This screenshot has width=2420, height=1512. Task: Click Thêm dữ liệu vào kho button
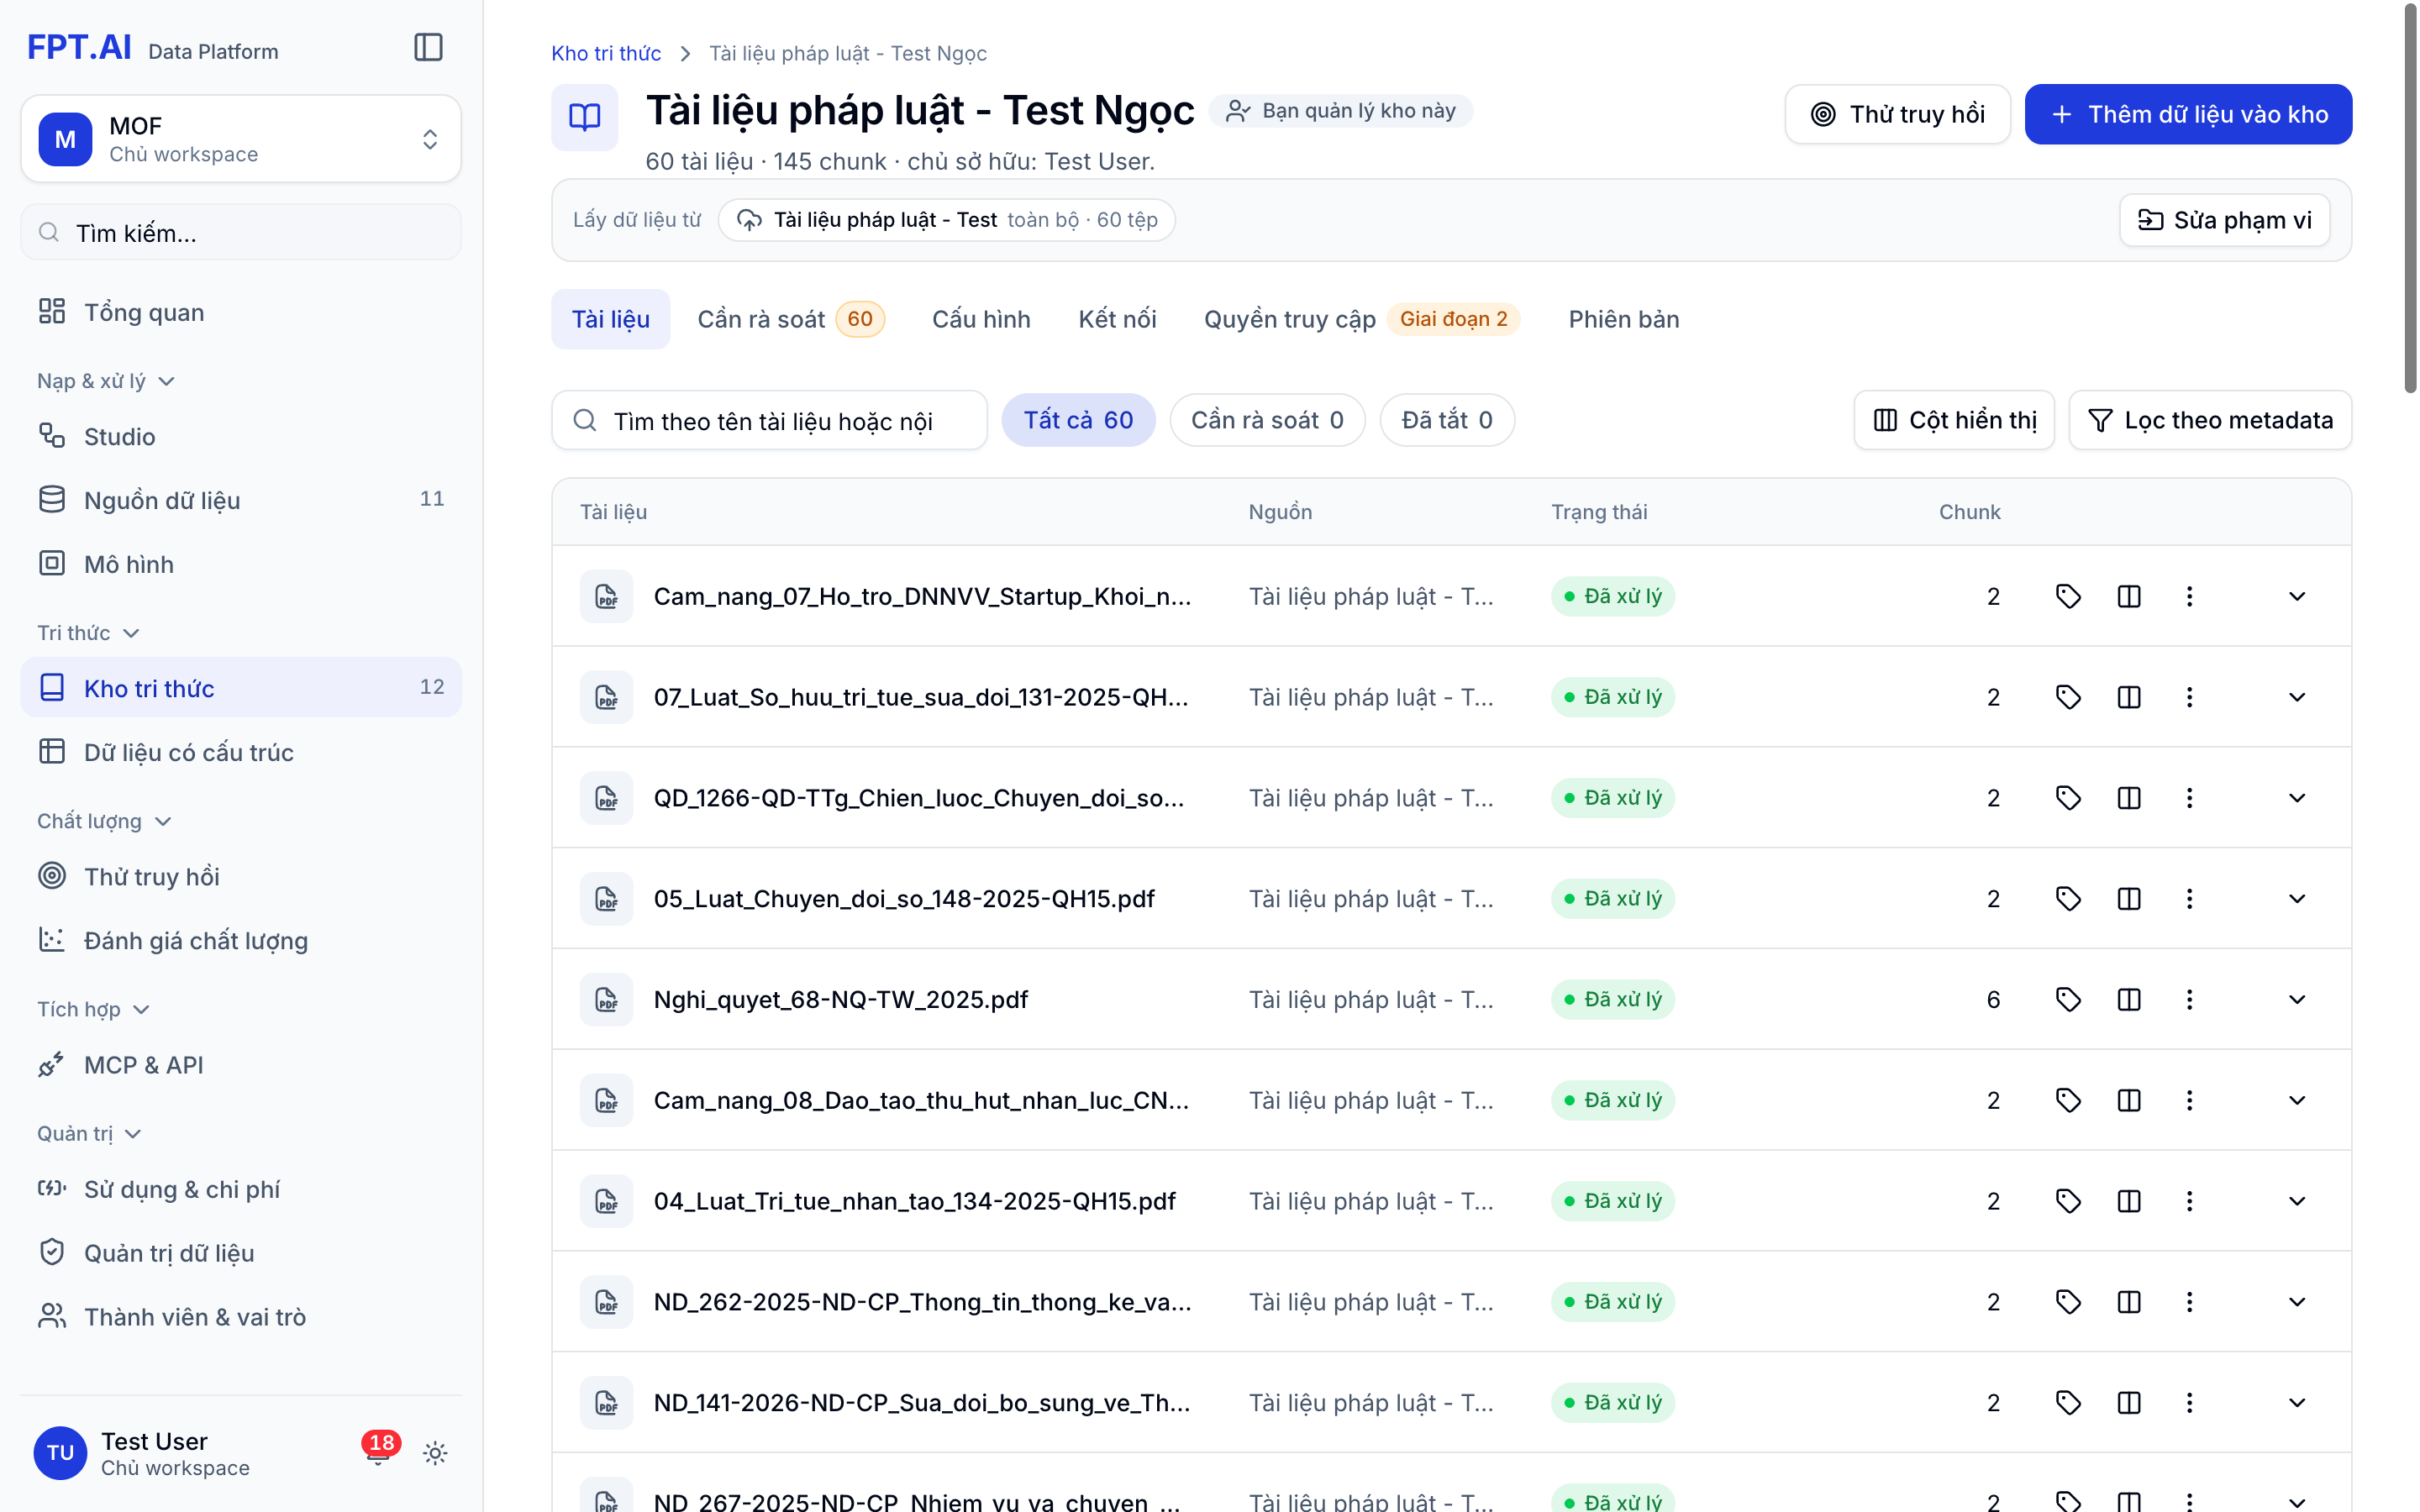[x=2187, y=114]
